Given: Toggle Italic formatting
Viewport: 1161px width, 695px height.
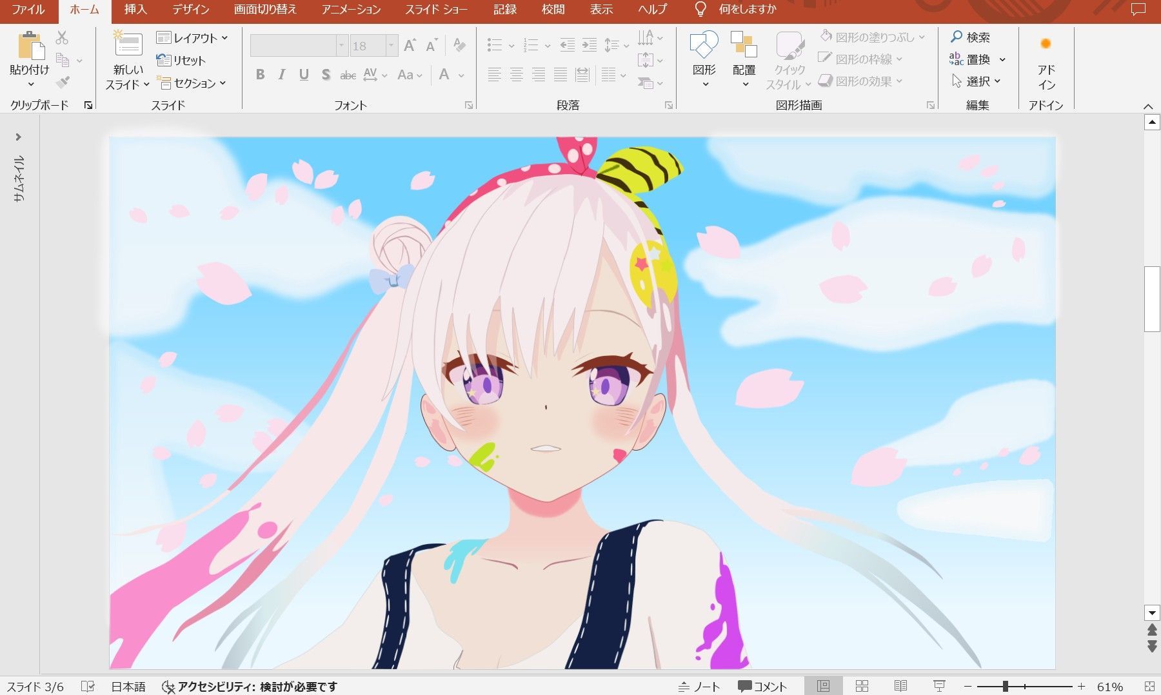Looking at the screenshot, I should point(282,75).
